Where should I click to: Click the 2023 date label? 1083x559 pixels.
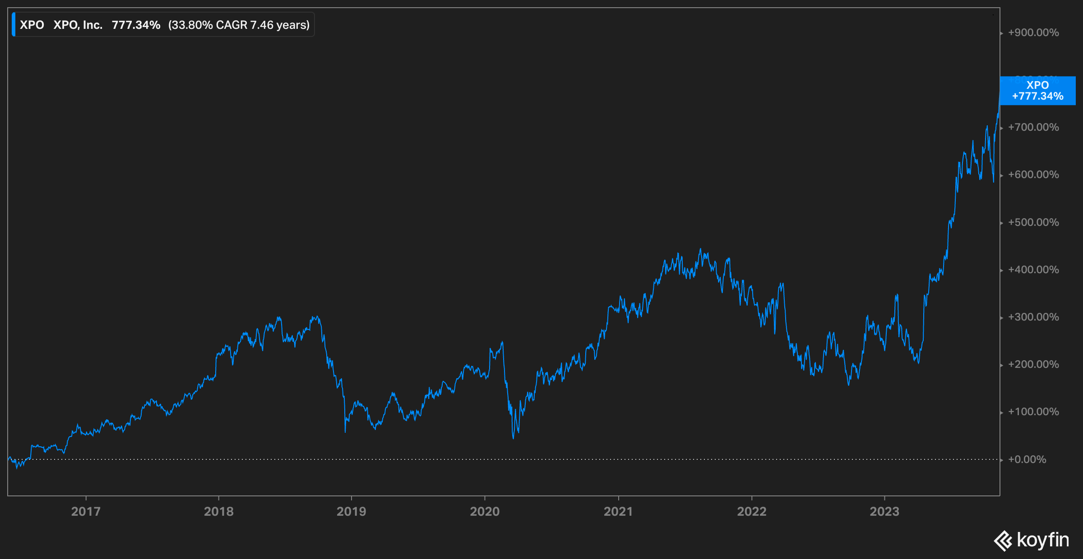[x=884, y=512]
